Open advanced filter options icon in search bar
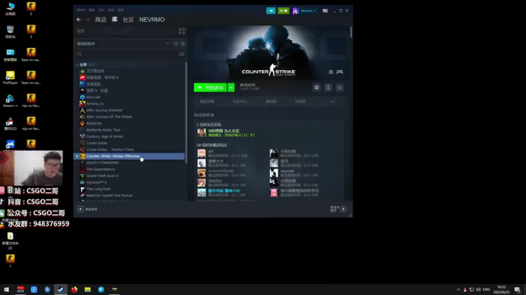 tap(182, 54)
